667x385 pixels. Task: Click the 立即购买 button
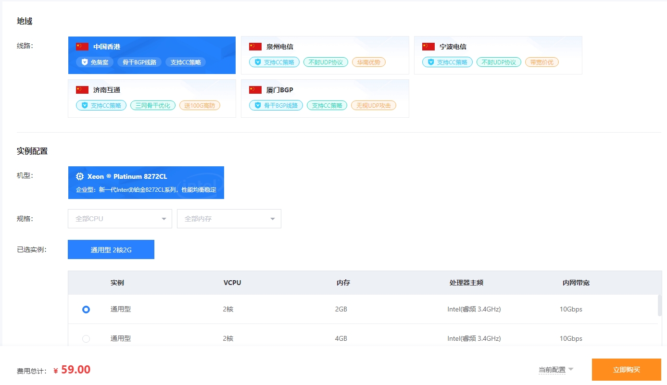pos(626,370)
